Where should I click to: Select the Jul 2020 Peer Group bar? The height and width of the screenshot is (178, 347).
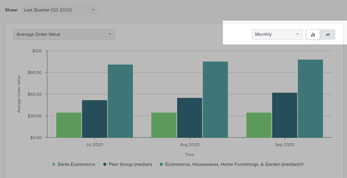coord(95,119)
